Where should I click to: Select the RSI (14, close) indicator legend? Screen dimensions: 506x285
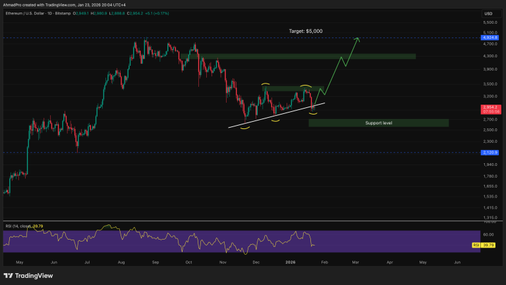pyautogui.click(x=23, y=226)
